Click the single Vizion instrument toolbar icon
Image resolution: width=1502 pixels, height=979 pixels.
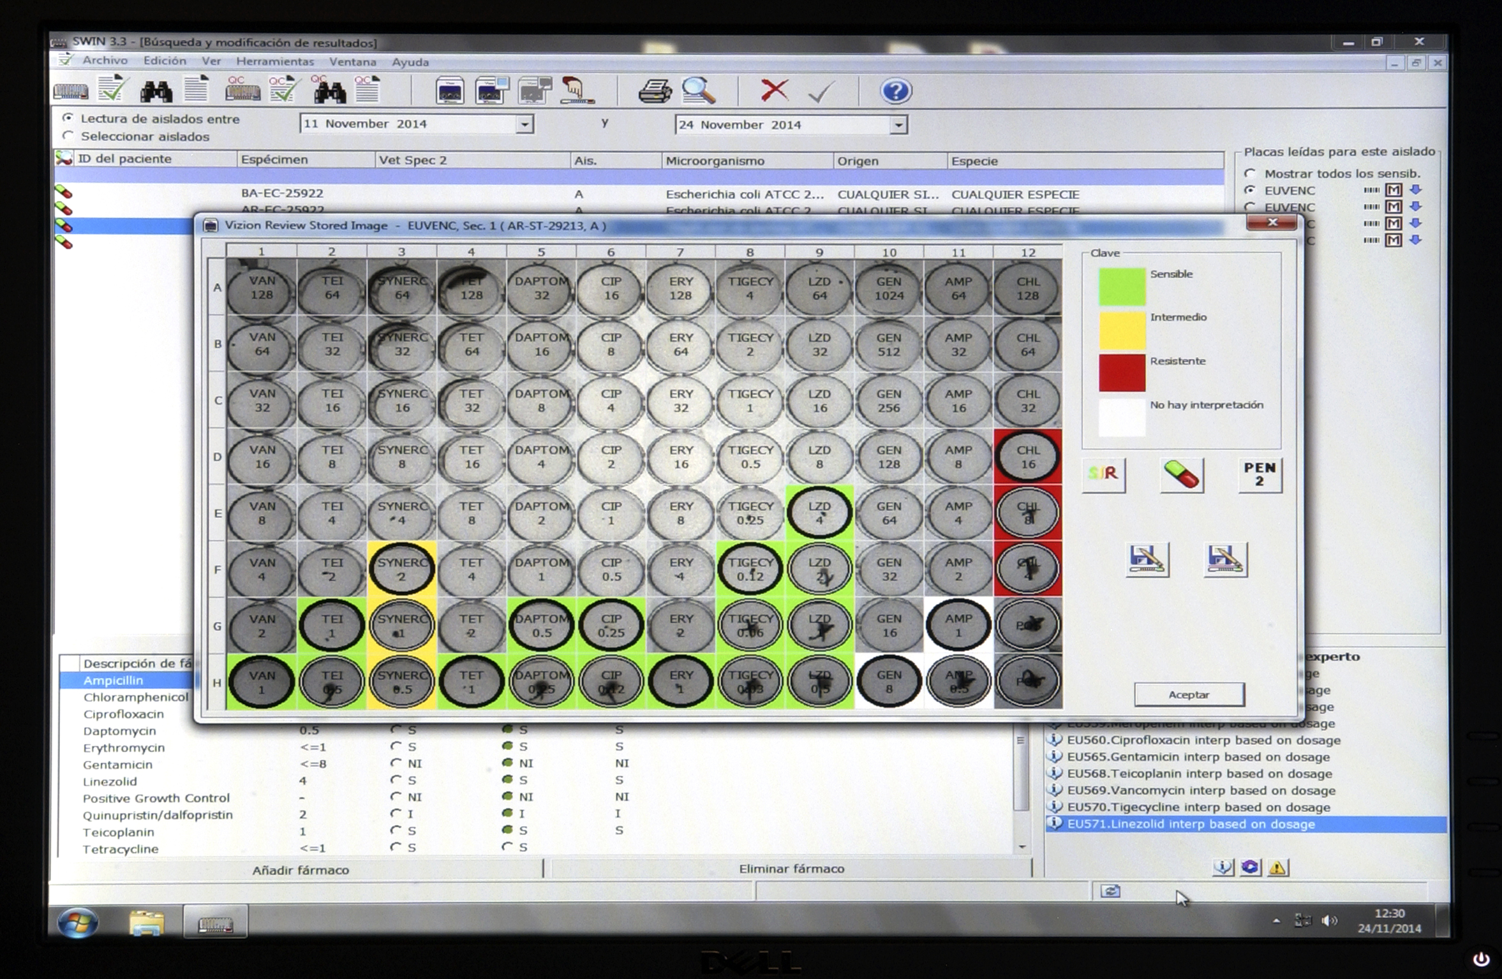tap(450, 91)
